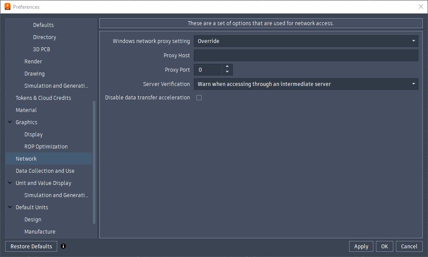Open Data Collection and Use preferences
The height and width of the screenshot is (257, 428).
(x=44, y=171)
